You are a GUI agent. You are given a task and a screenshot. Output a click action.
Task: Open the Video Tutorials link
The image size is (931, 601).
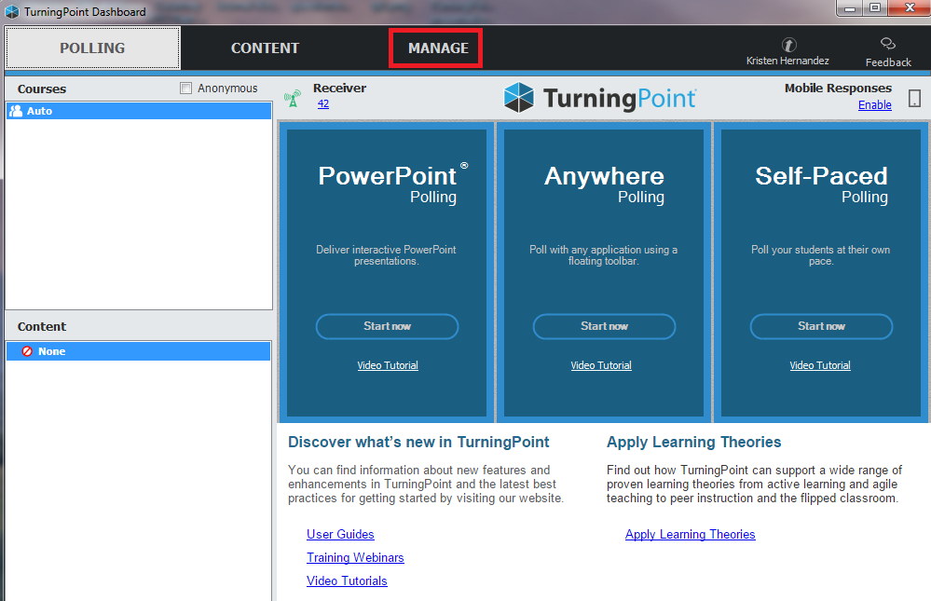pyautogui.click(x=347, y=581)
